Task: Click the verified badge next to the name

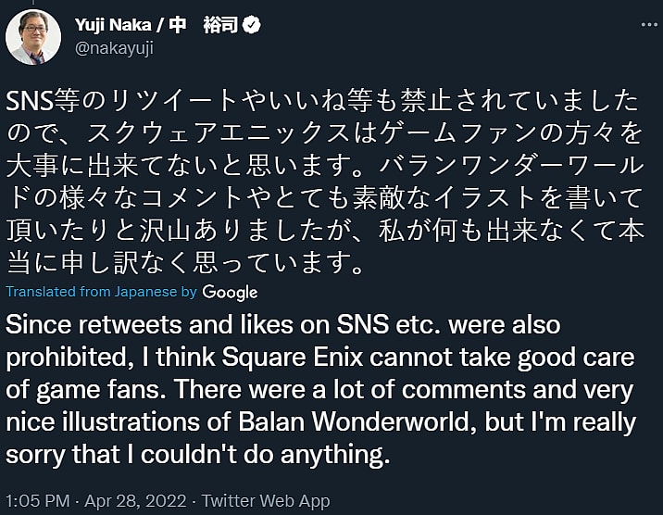Action: click(251, 26)
